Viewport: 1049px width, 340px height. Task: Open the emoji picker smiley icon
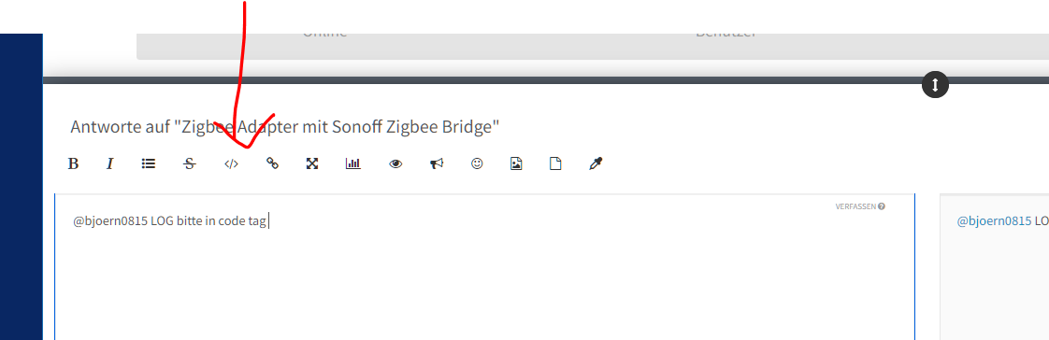477,163
